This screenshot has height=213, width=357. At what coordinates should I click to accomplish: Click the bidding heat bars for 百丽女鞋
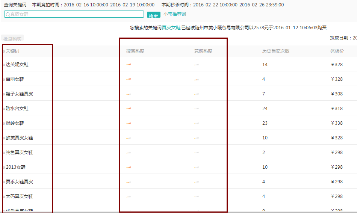coord(197,80)
